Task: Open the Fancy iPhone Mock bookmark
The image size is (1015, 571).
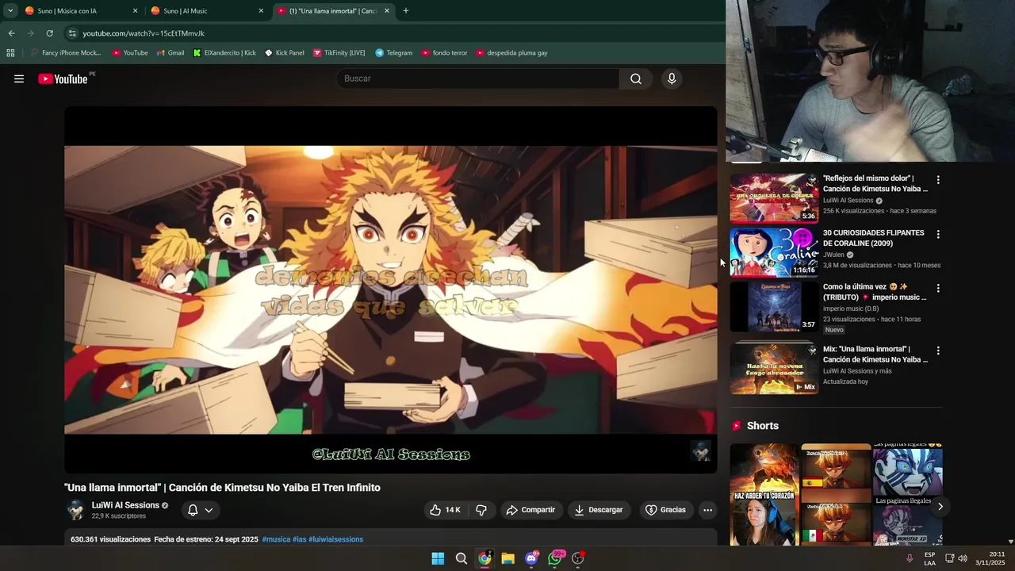Action: 66,53
